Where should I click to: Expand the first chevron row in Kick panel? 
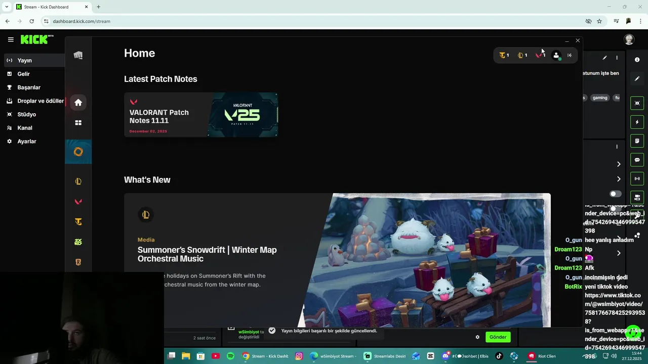(619, 164)
